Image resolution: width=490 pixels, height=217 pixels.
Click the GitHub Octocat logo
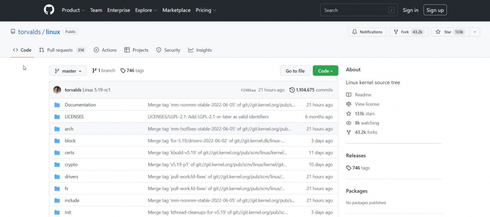tap(49, 10)
